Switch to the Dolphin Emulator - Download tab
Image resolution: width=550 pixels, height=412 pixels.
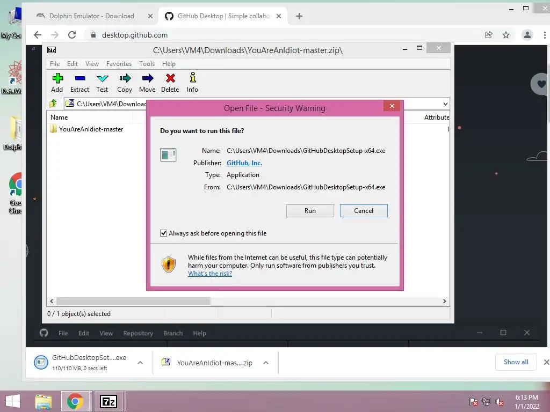pos(91,16)
